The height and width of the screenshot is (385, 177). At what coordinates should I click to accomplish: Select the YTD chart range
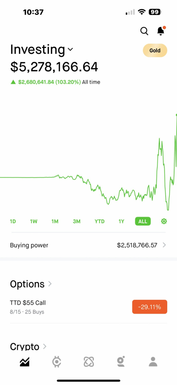tap(99, 221)
